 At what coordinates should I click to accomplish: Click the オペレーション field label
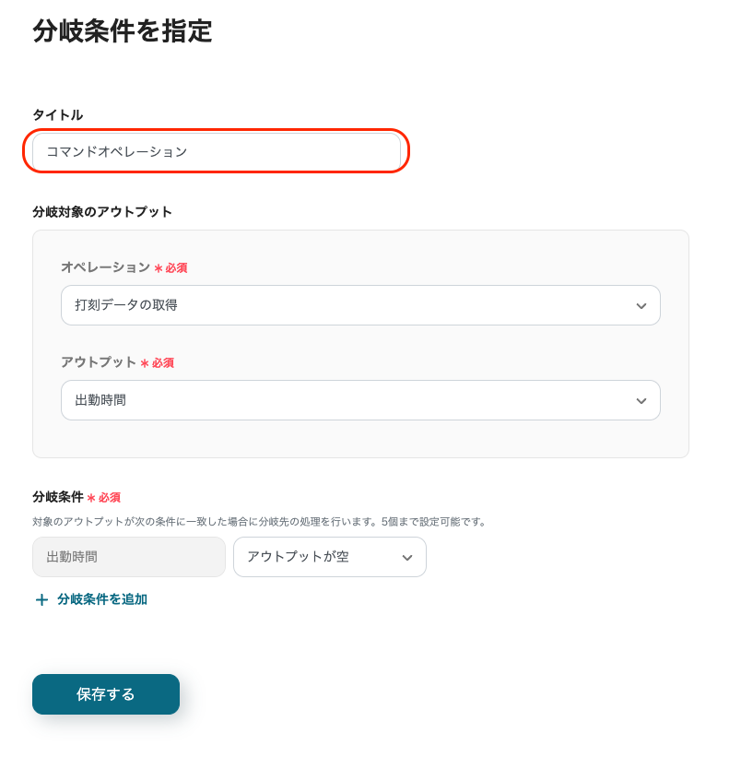click(x=105, y=266)
